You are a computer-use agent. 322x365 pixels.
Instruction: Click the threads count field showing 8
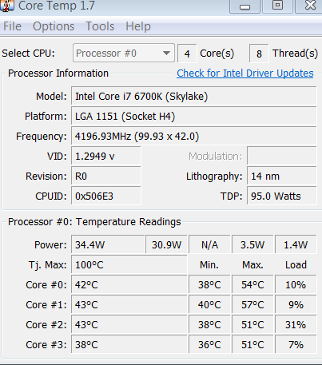pyautogui.click(x=259, y=54)
